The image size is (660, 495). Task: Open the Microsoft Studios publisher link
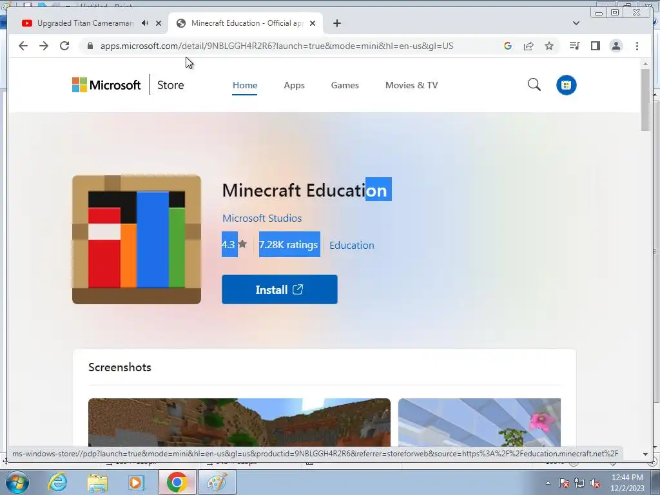coord(262,218)
